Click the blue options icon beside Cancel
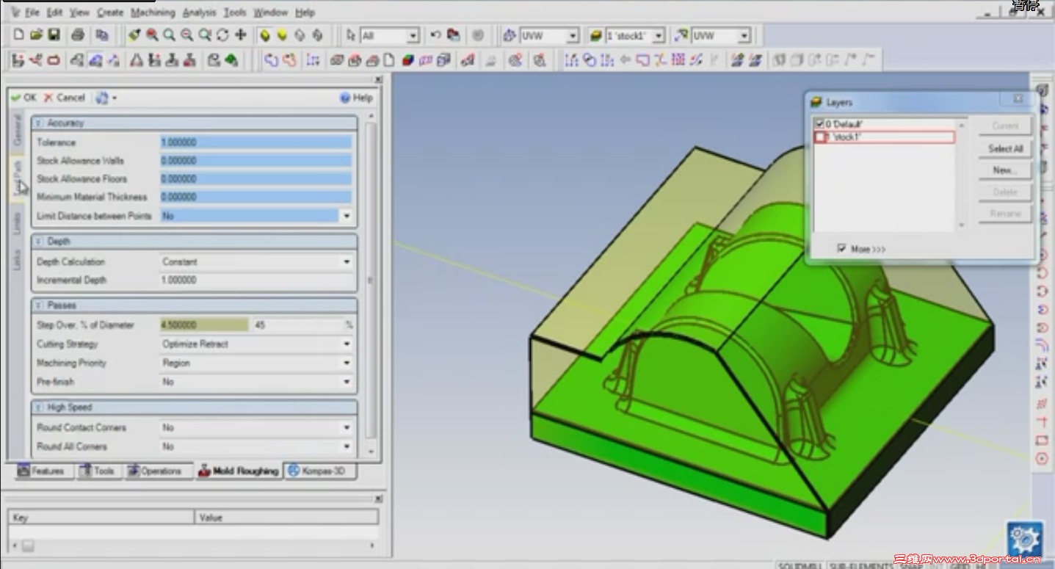Image resolution: width=1055 pixels, height=569 pixels. click(103, 98)
